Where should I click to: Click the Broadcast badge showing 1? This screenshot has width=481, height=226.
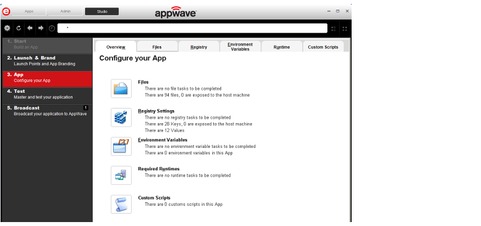[86, 107]
